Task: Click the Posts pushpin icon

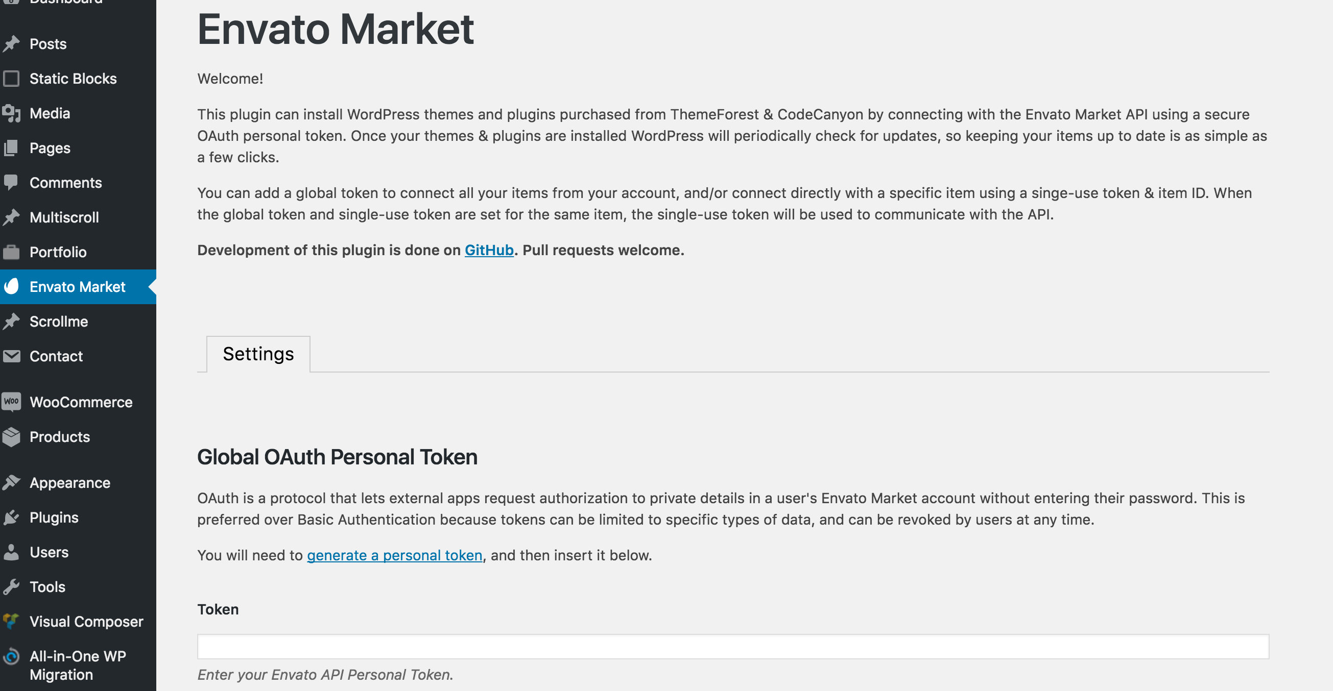Action: tap(11, 44)
